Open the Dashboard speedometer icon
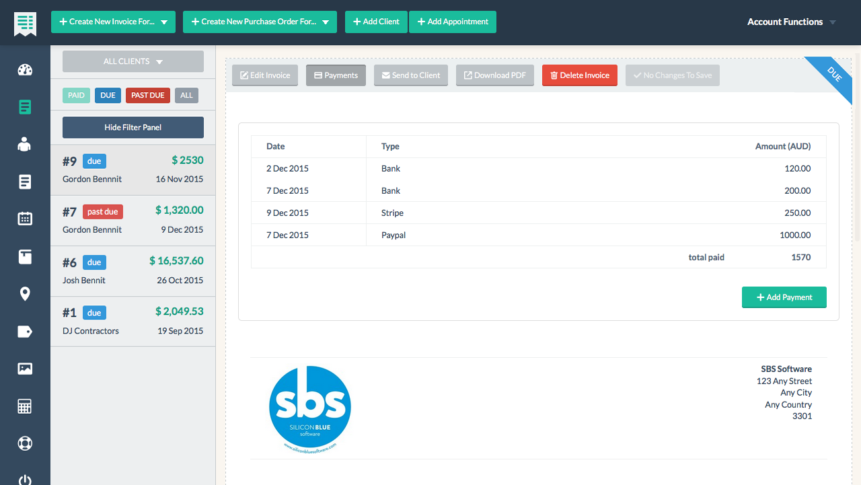Viewport: 861px width, 485px height. pos(24,69)
